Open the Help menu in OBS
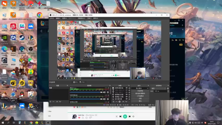Image resolution: width=222 pixels, height=125 pixels. [95, 18]
